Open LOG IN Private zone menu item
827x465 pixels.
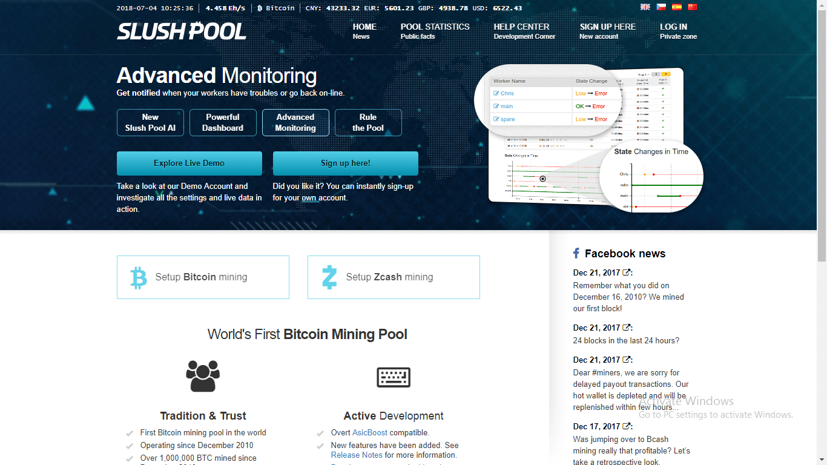click(x=678, y=31)
